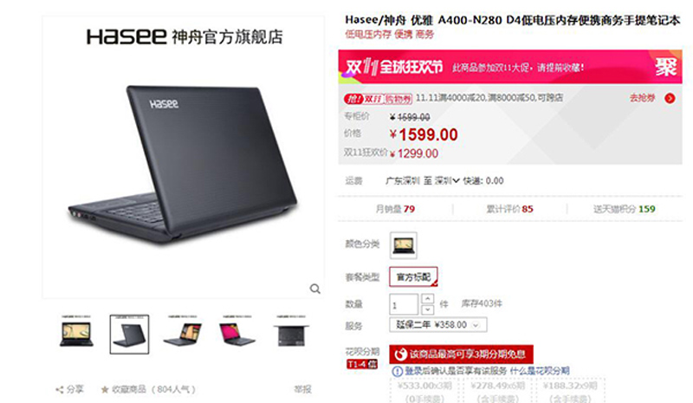Open the 累计评价 85 reviews tab

509,209
